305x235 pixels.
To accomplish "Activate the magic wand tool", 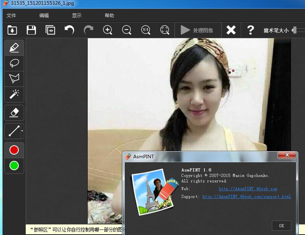I will 14,94.
